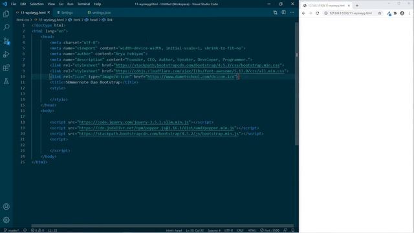Open the Help menu

coord(98,4)
